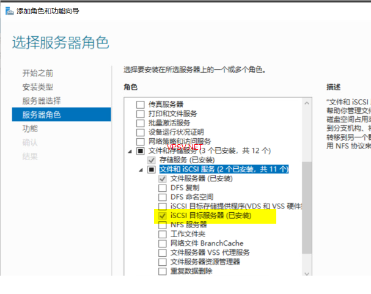Collapse the 文件和存储服务 tree node
Viewport: 371px width, 294px height.
click(130, 150)
